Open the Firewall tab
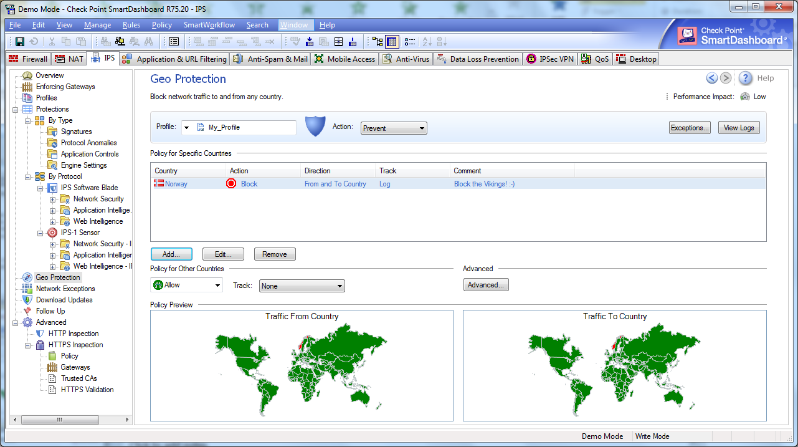 (28, 59)
